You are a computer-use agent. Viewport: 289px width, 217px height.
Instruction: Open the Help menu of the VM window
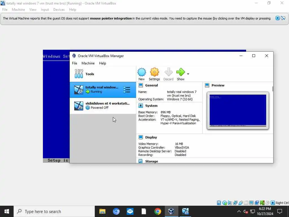[x=73, y=10]
